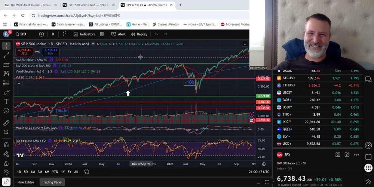Switch to the Wall Street Journal browser tab
The width and height of the screenshot is (374, 187).
31,5
